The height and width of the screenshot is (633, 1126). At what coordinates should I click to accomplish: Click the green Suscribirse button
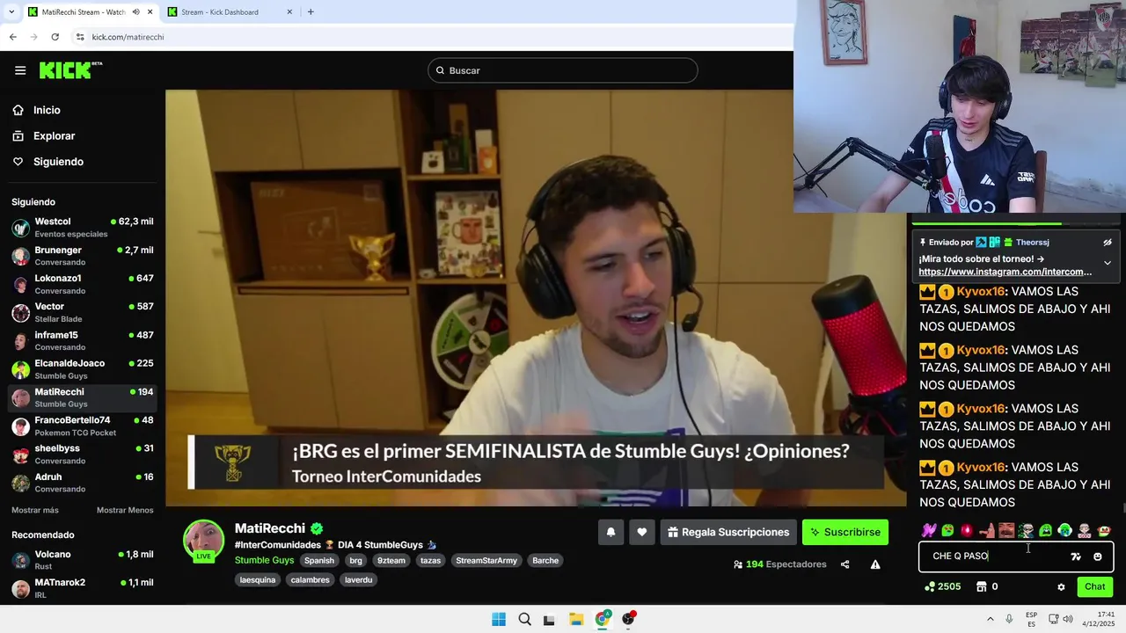click(x=845, y=532)
